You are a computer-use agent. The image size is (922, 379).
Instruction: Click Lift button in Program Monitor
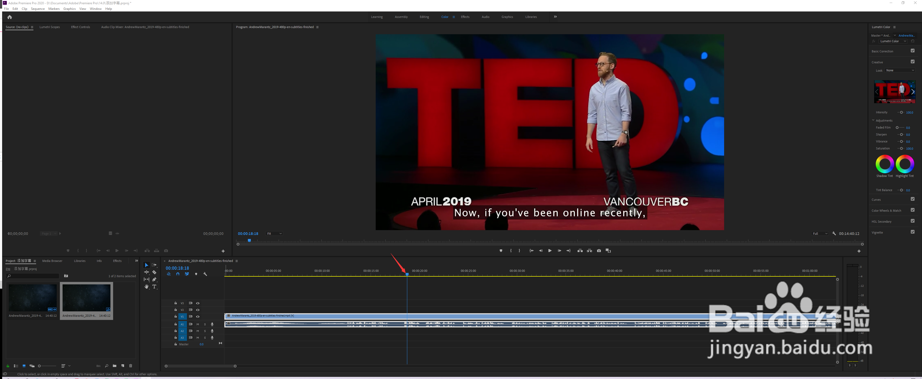pyautogui.click(x=580, y=251)
